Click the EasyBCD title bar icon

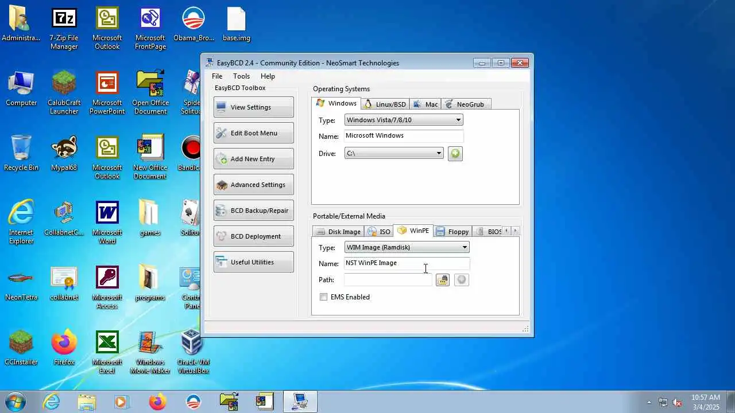click(x=210, y=63)
